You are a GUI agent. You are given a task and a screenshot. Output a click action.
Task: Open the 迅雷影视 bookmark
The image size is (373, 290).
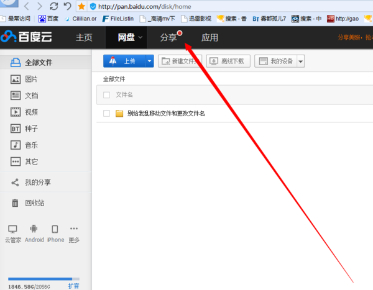click(196, 19)
